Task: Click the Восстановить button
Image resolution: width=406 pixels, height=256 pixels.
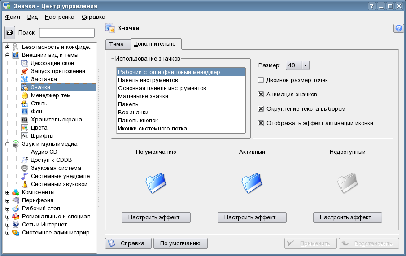Action: (369, 243)
